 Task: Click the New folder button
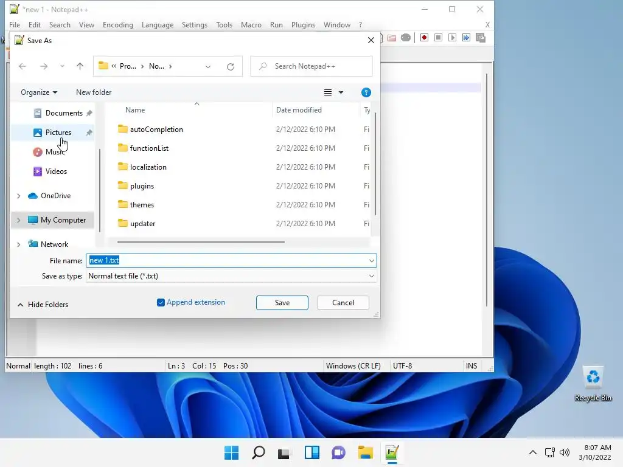[x=94, y=92]
